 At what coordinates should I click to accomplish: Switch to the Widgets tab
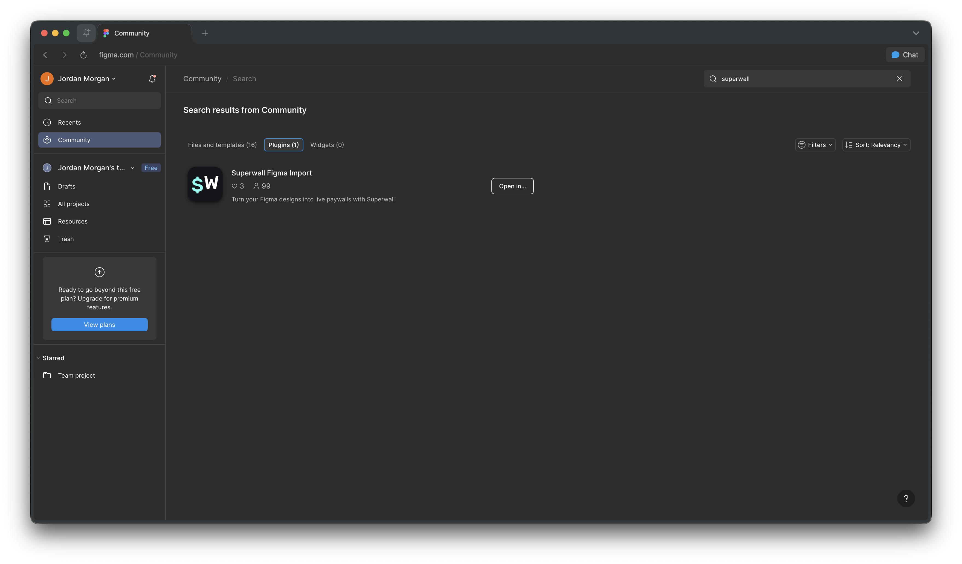tap(327, 145)
